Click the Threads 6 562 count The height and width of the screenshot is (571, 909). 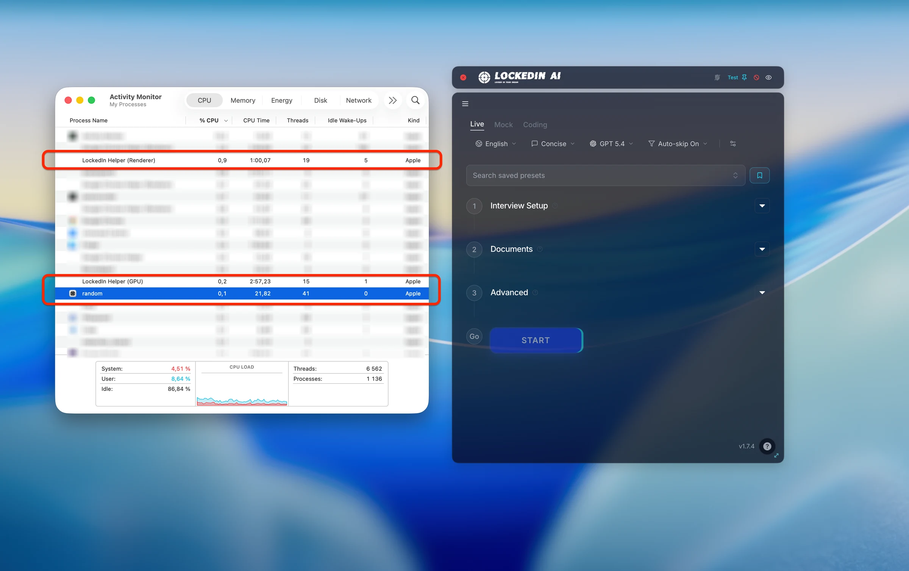point(374,369)
